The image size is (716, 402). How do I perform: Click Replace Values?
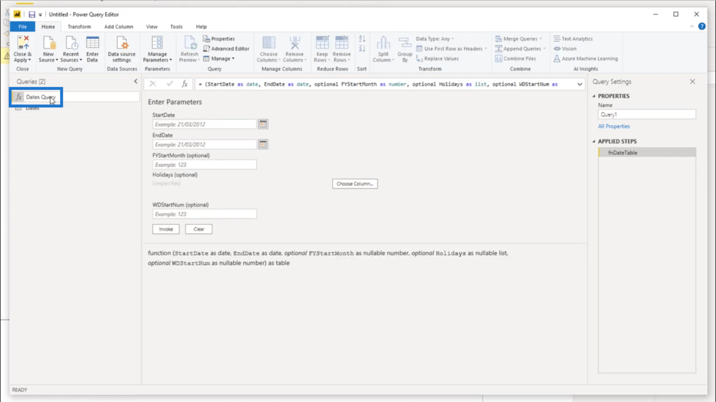437,59
